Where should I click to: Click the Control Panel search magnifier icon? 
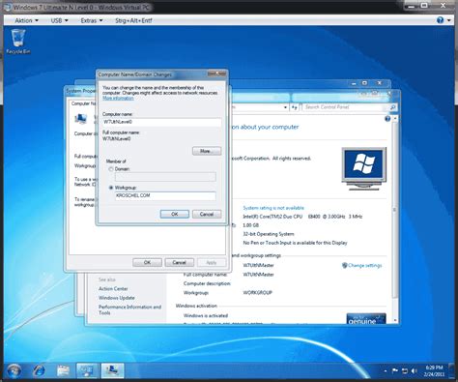tap(392, 107)
